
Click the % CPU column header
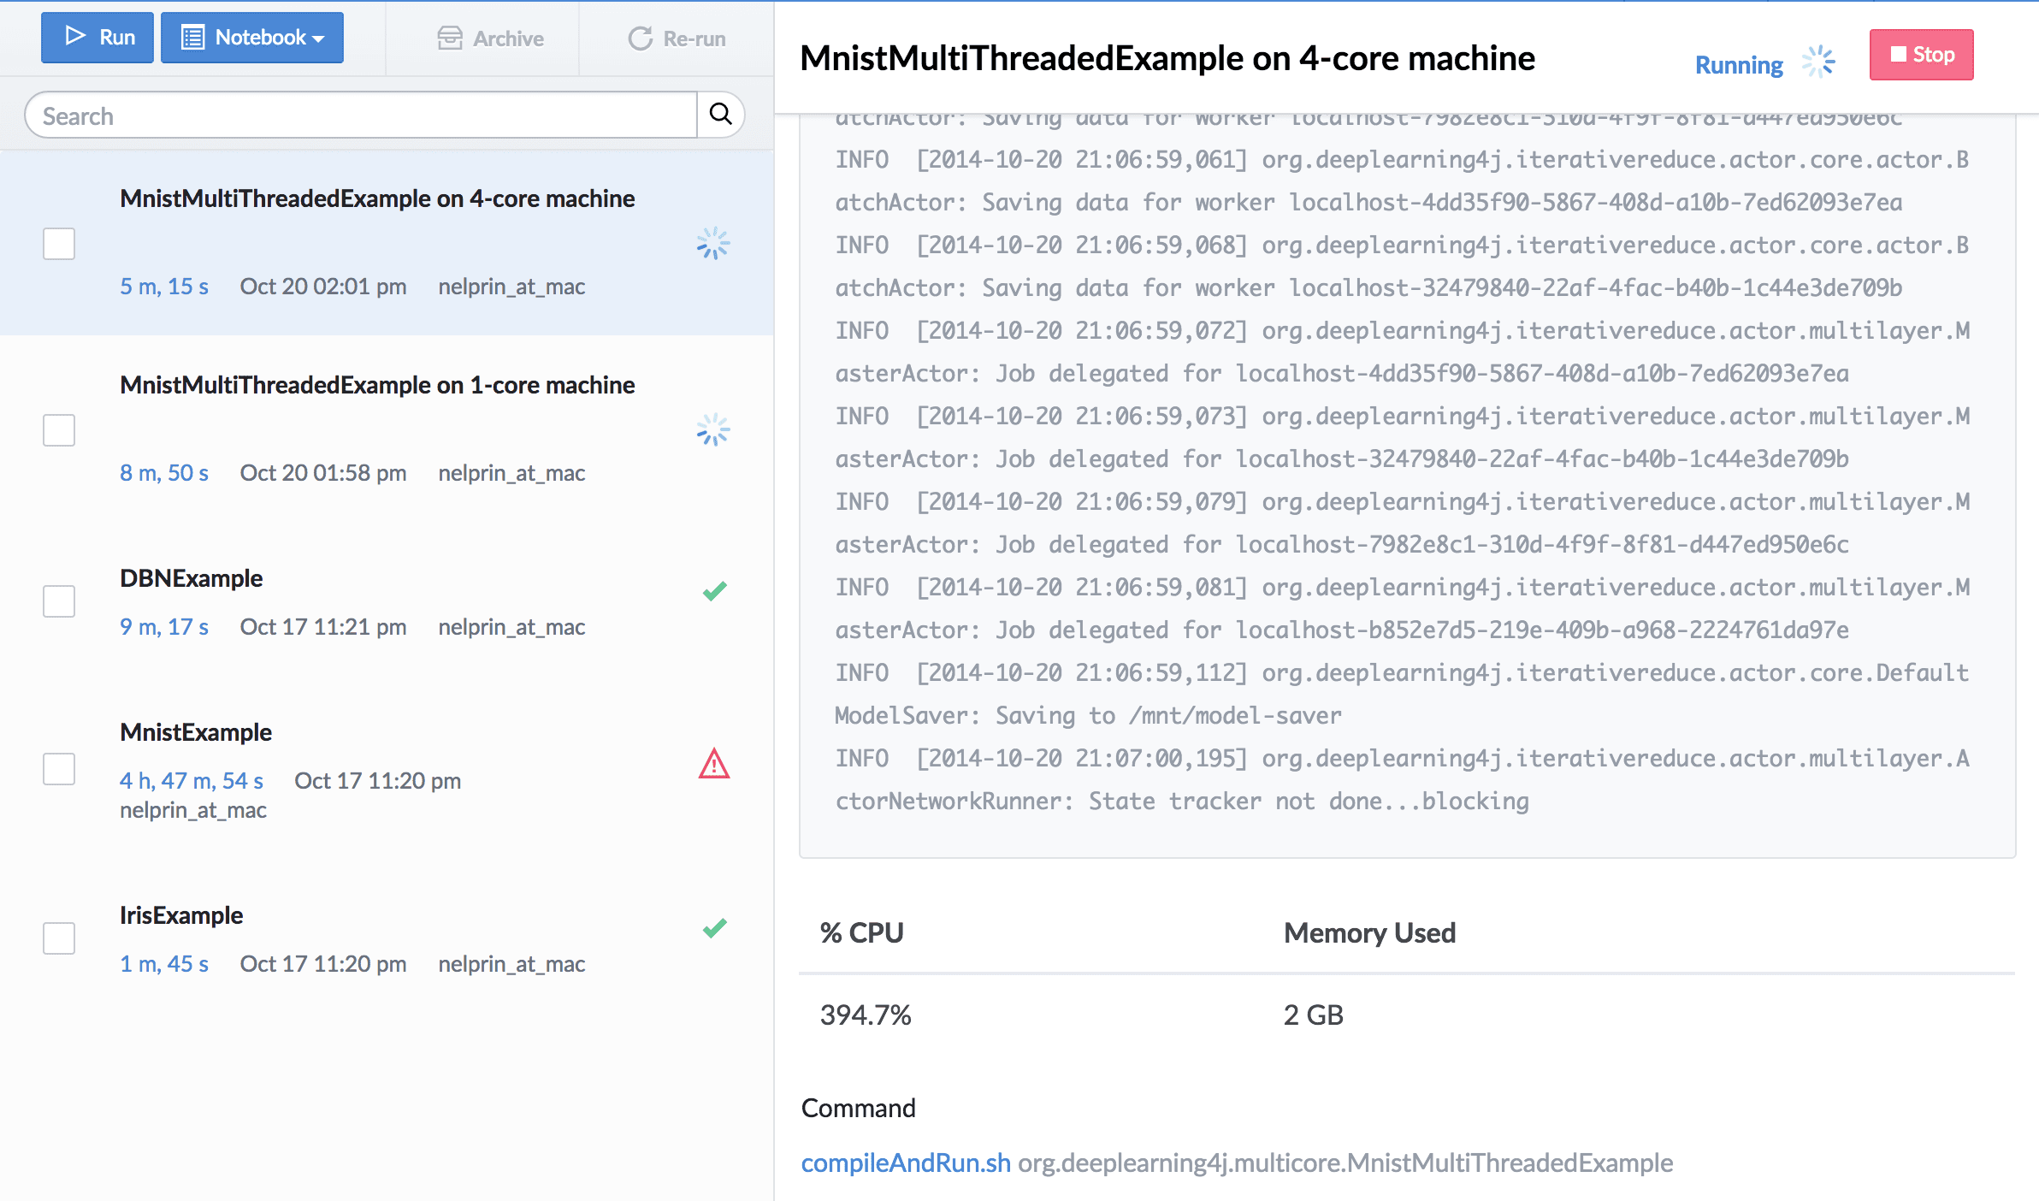coord(861,932)
